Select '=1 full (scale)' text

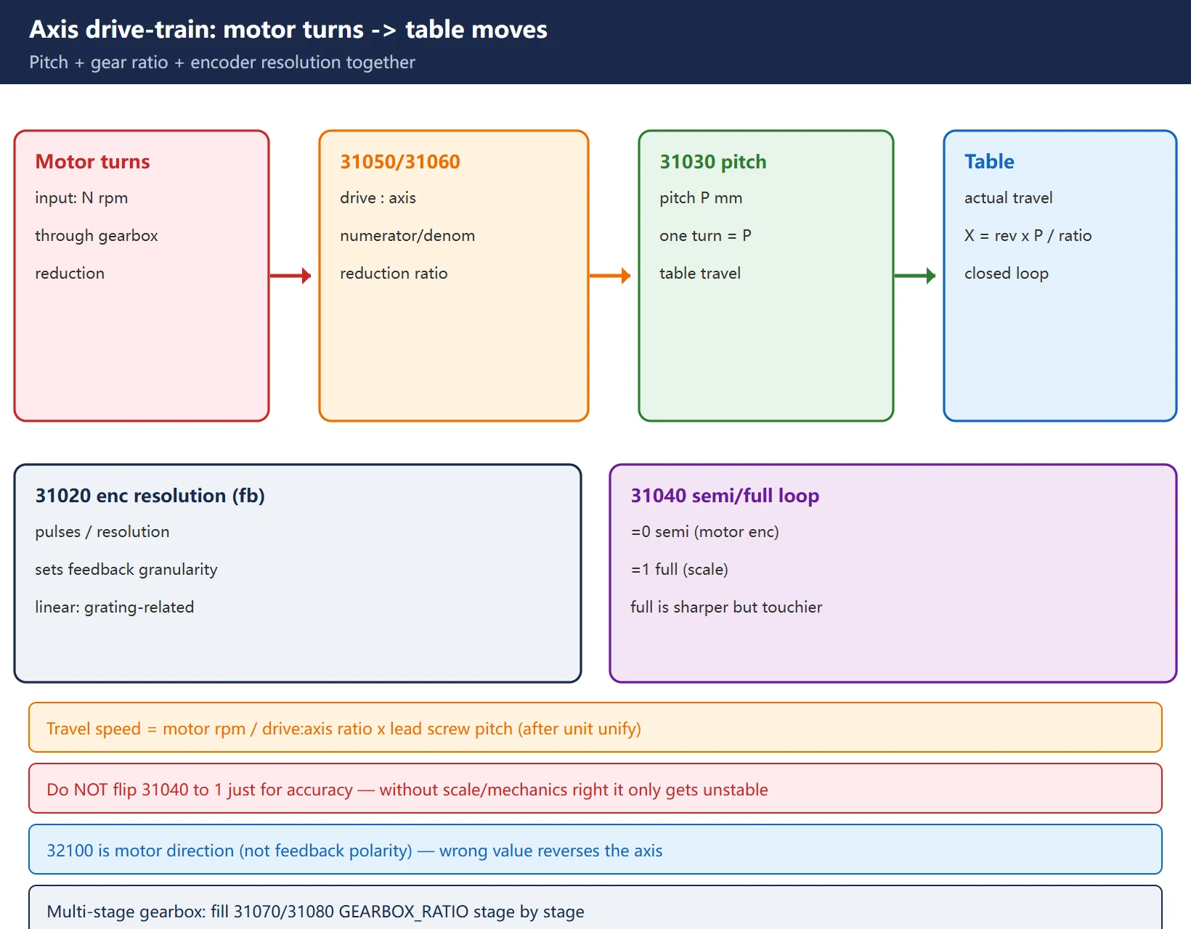tap(679, 569)
